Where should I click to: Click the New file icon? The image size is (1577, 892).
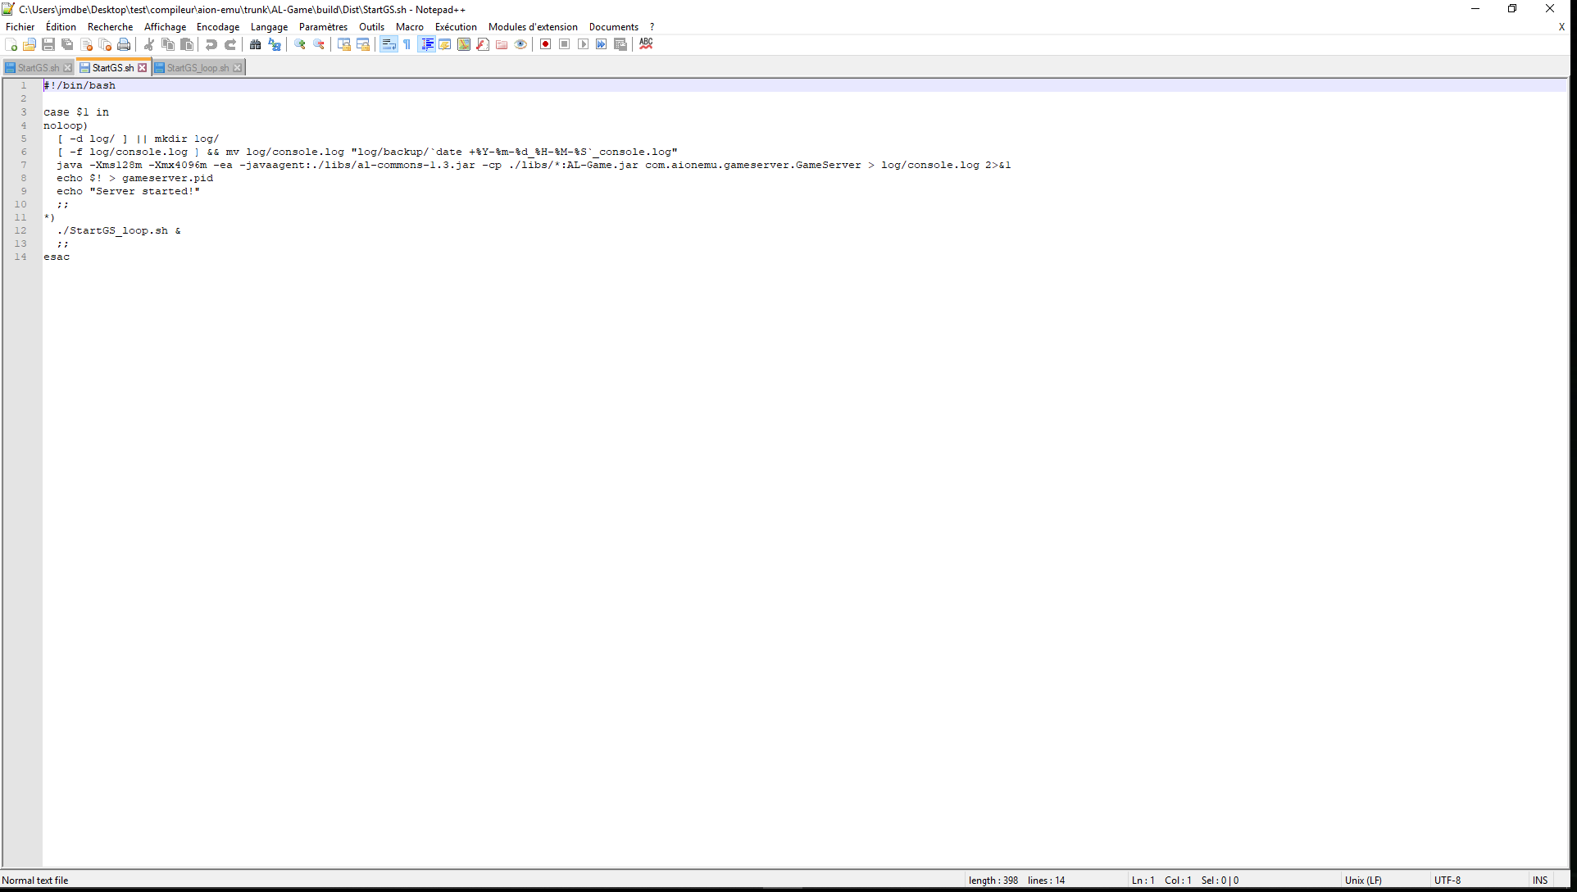[x=11, y=44]
